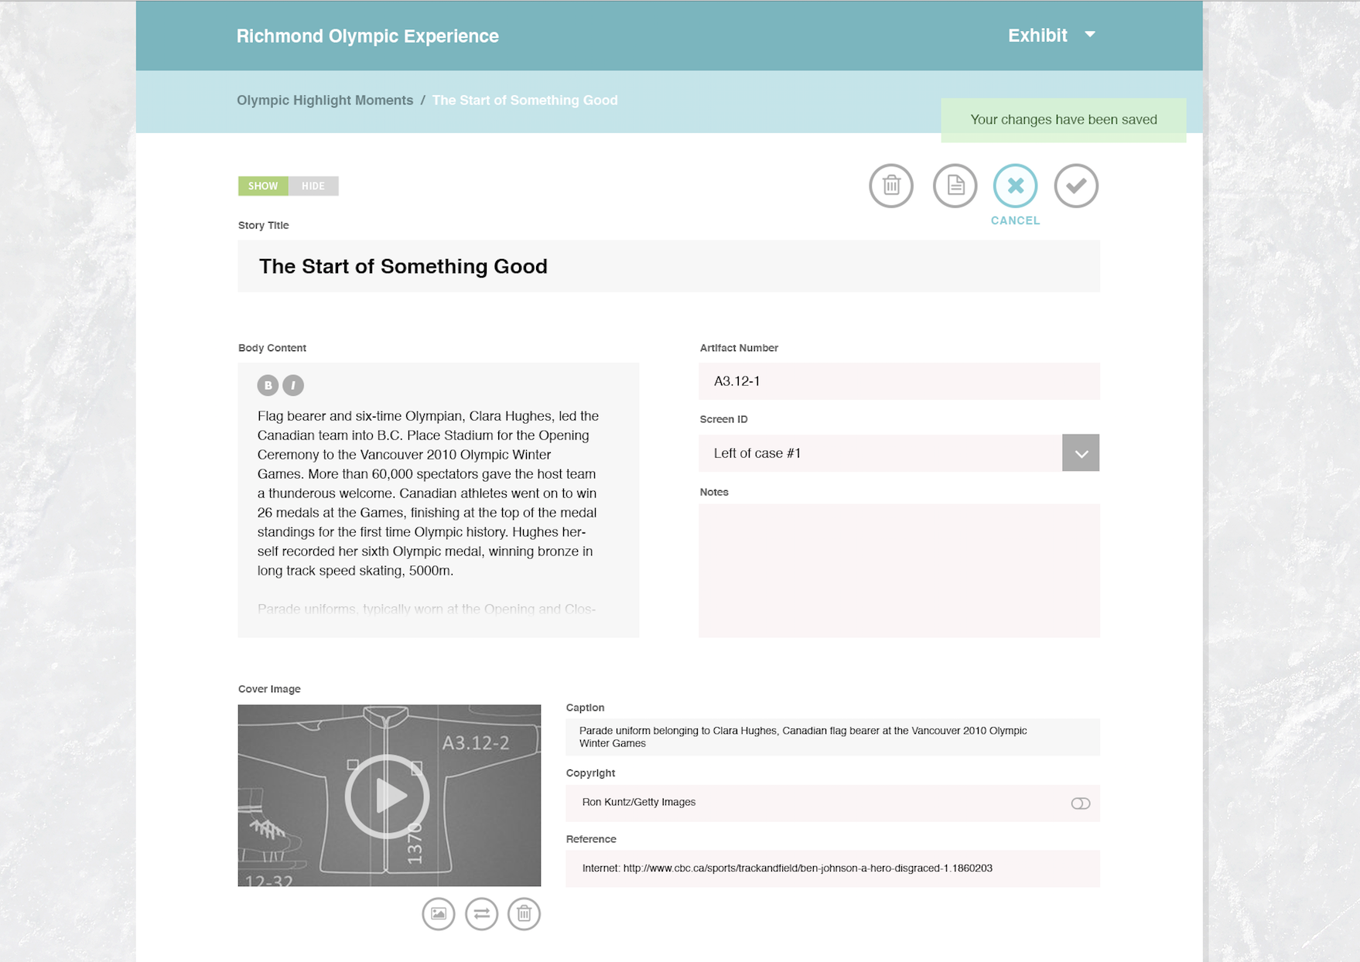Screen dimensions: 1360x962
Task: Click the 'Left of case #1' selection
Action: [x=880, y=453]
